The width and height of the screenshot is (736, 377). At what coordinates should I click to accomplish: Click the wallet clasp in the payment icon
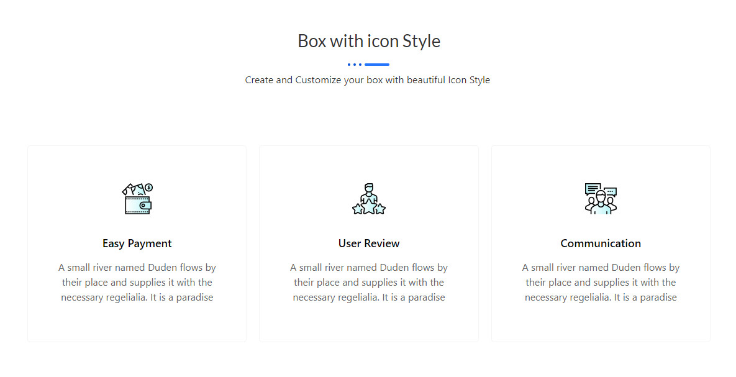[x=145, y=205]
